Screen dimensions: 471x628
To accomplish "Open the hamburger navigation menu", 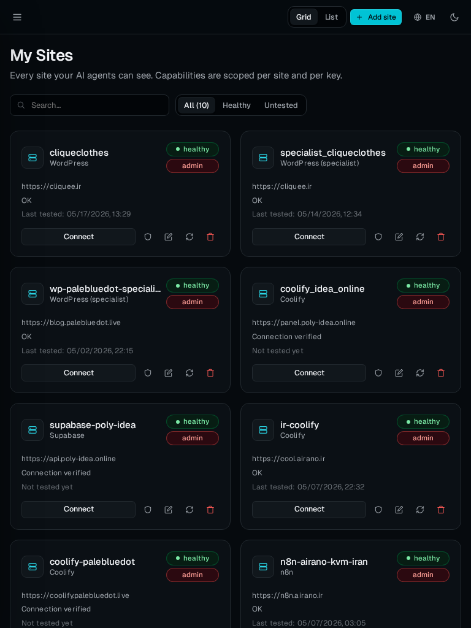I will click(17, 17).
